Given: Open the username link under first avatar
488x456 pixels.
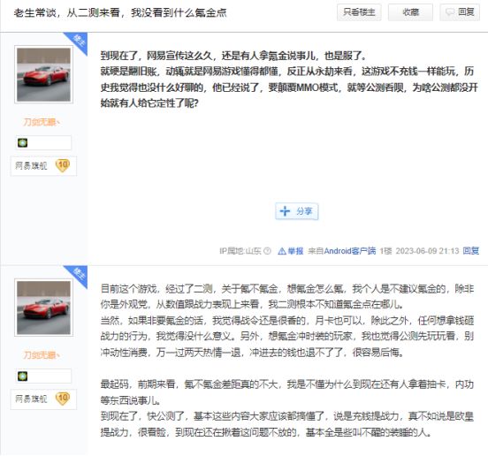Looking at the screenshot, I should pyautogui.click(x=41, y=122).
